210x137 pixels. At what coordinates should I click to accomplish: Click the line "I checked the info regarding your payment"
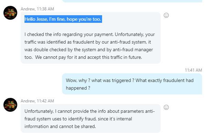point(89,35)
